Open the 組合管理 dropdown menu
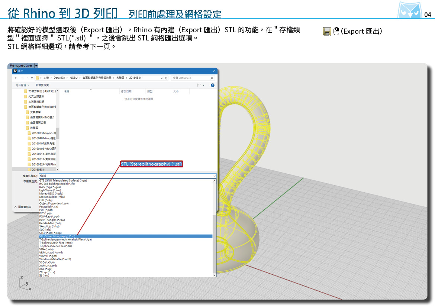 tap(22, 85)
